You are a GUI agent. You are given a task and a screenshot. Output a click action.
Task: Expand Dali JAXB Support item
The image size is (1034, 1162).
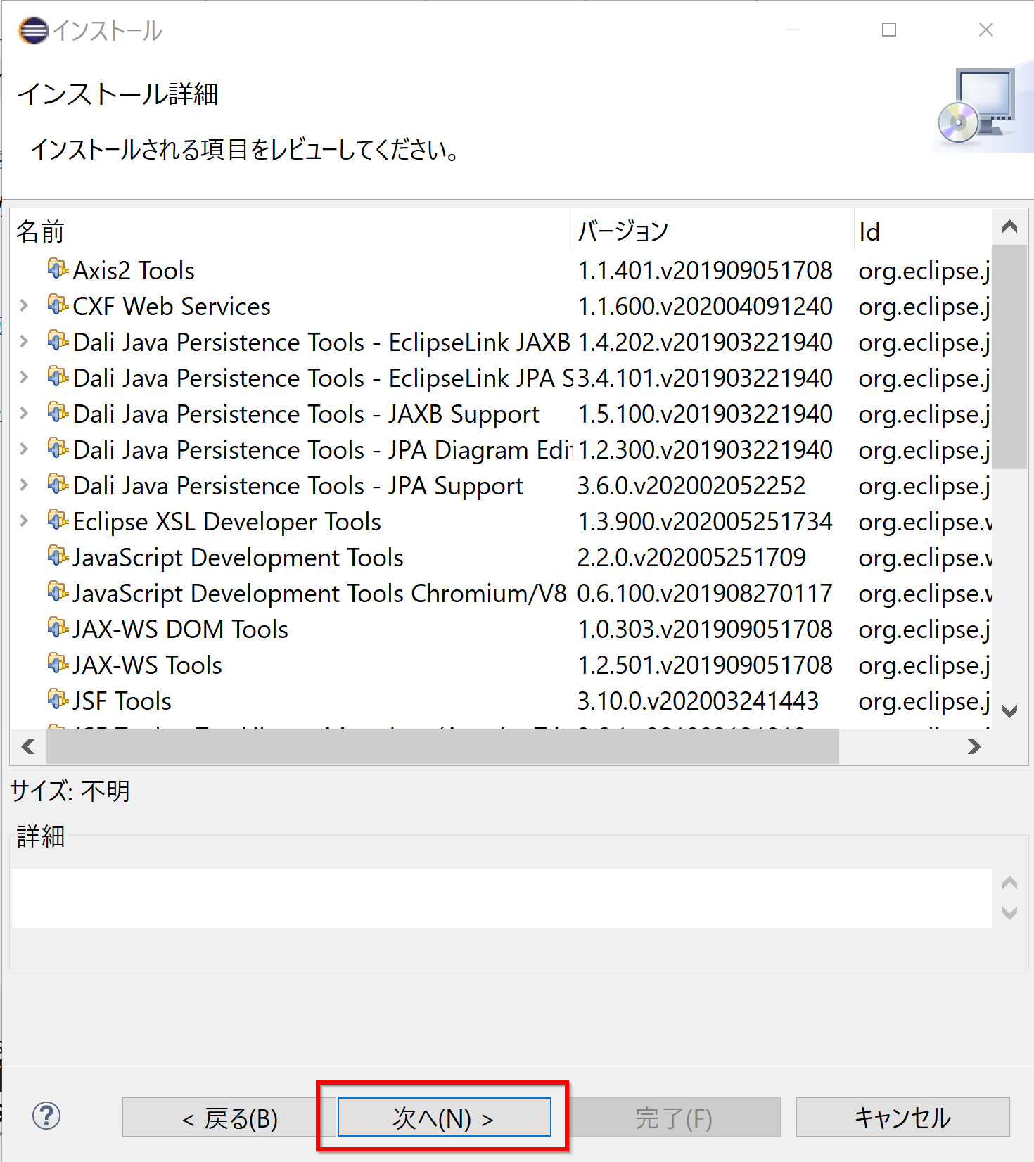tap(24, 413)
